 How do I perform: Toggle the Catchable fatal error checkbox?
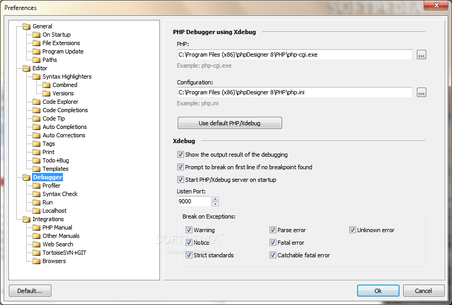[x=273, y=255]
